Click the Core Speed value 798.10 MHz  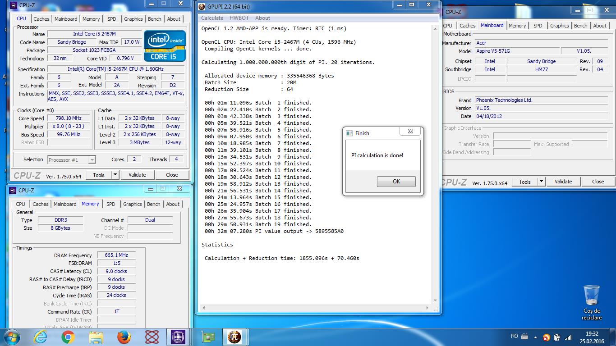click(x=69, y=118)
